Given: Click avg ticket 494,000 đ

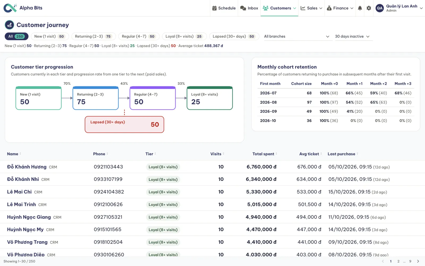Looking at the screenshot, I should [x=309, y=217].
